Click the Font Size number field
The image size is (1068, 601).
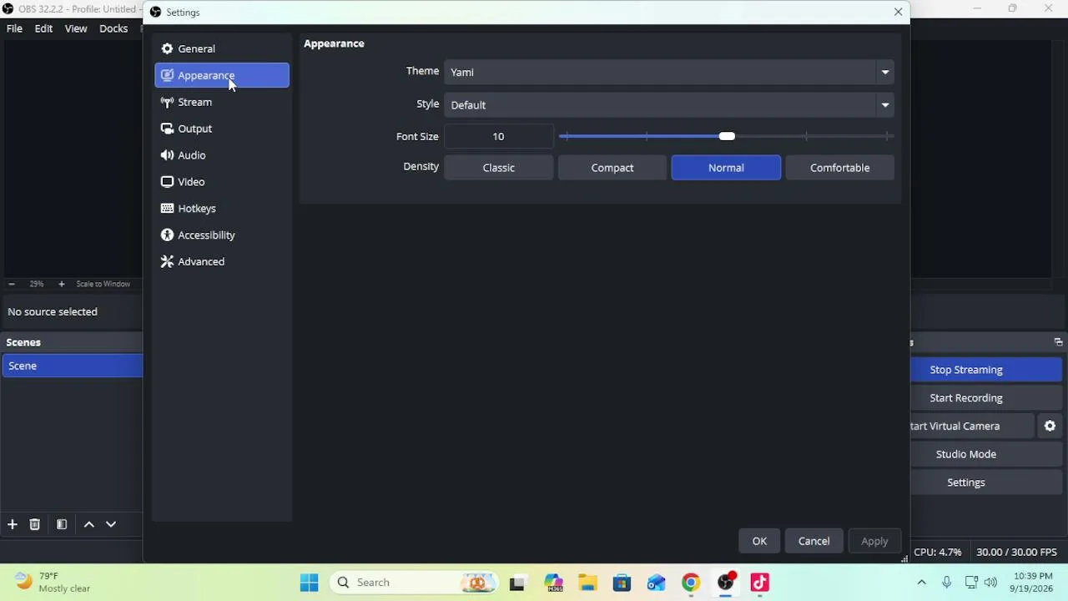click(499, 137)
